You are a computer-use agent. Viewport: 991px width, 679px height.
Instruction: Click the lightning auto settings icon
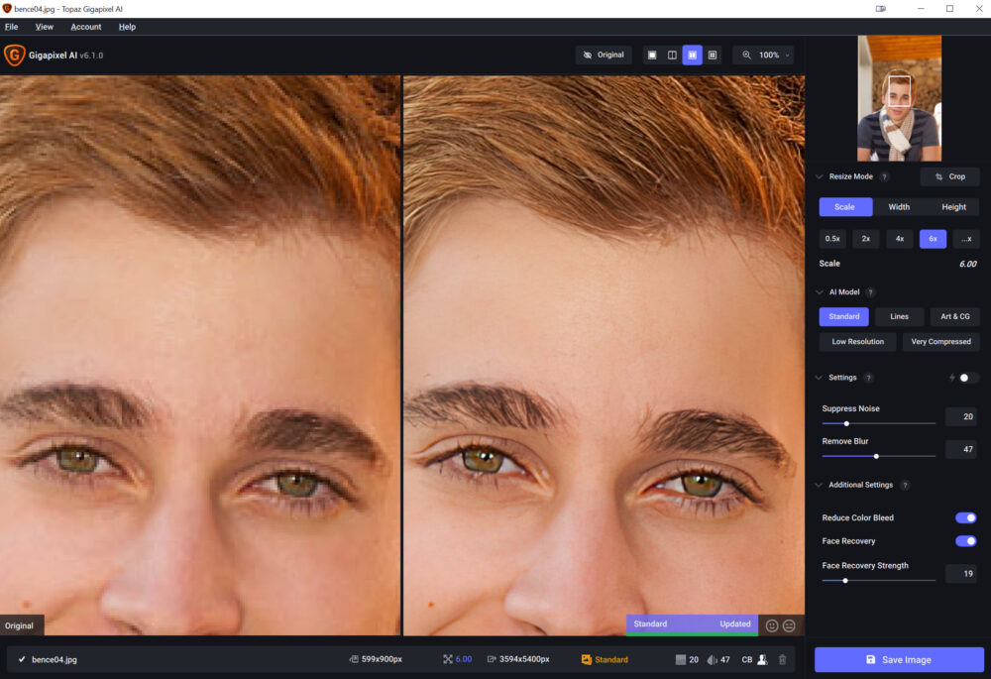pyautogui.click(x=951, y=378)
